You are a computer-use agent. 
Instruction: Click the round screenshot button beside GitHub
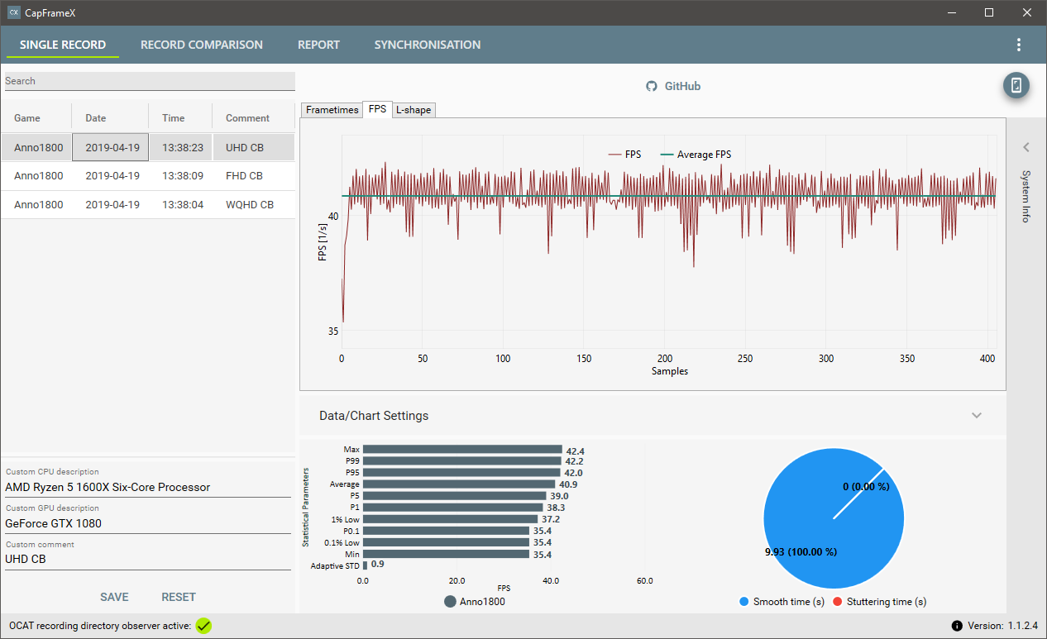tap(1016, 86)
